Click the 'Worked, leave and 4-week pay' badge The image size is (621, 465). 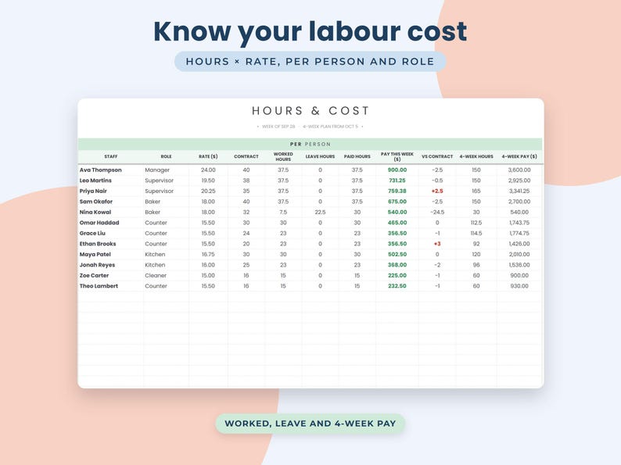pos(310,424)
